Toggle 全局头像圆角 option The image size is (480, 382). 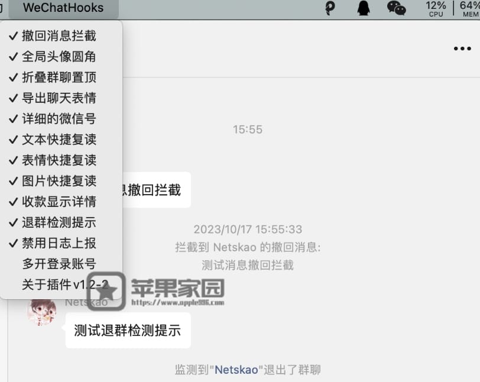pos(61,57)
